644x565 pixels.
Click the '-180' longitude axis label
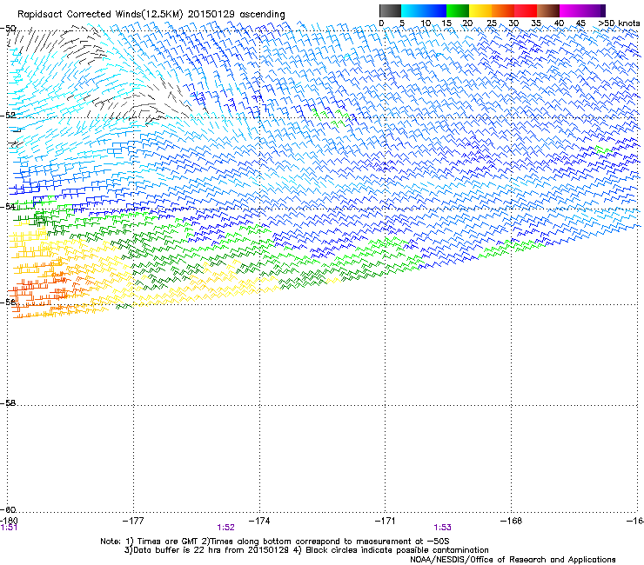pyautogui.click(x=9, y=521)
